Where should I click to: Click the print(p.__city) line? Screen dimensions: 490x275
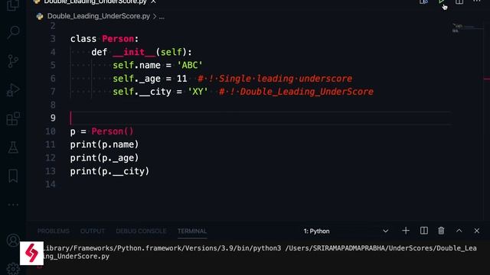coord(109,171)
